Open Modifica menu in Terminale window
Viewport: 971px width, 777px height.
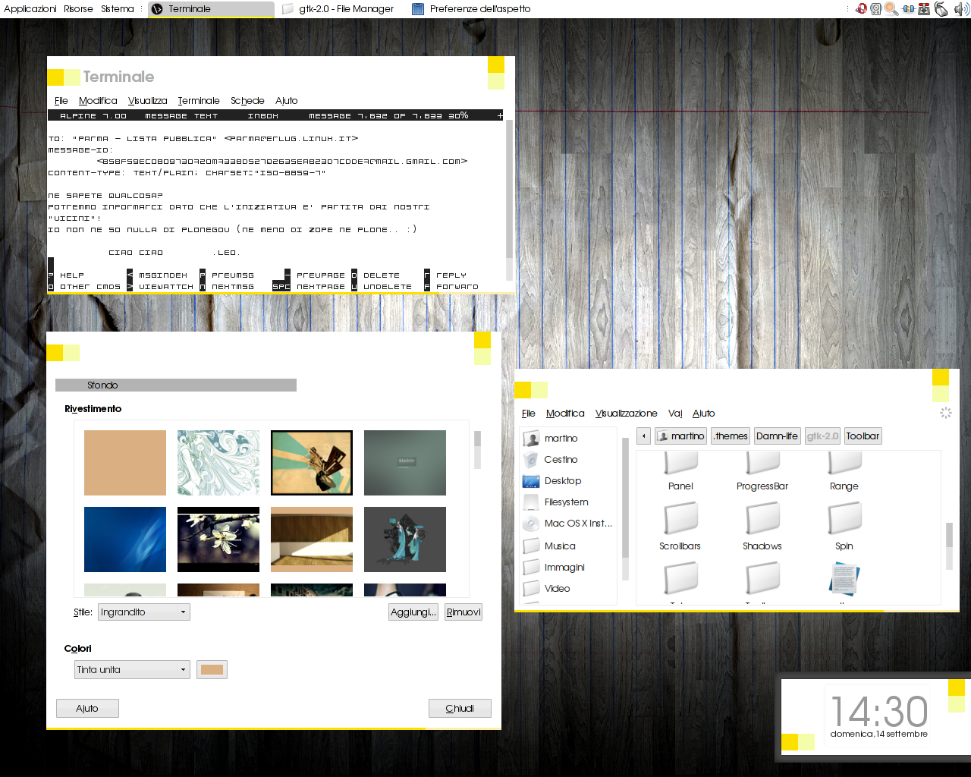[x=98, y=100]
